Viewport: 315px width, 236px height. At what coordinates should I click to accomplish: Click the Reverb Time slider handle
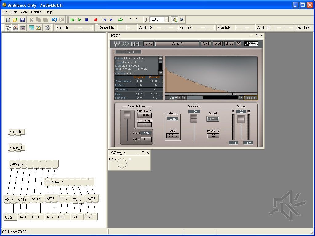[x=127, y=115]
